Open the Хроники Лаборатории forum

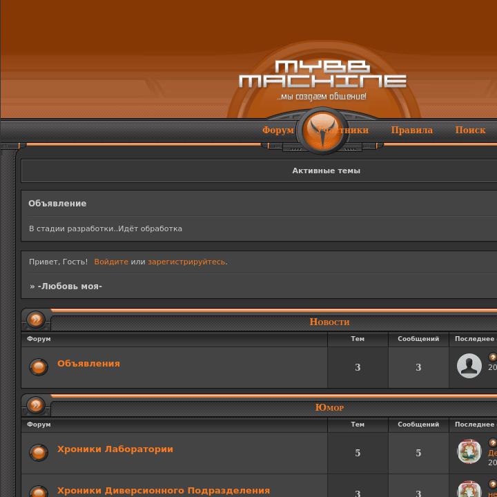tap(115, 449)
